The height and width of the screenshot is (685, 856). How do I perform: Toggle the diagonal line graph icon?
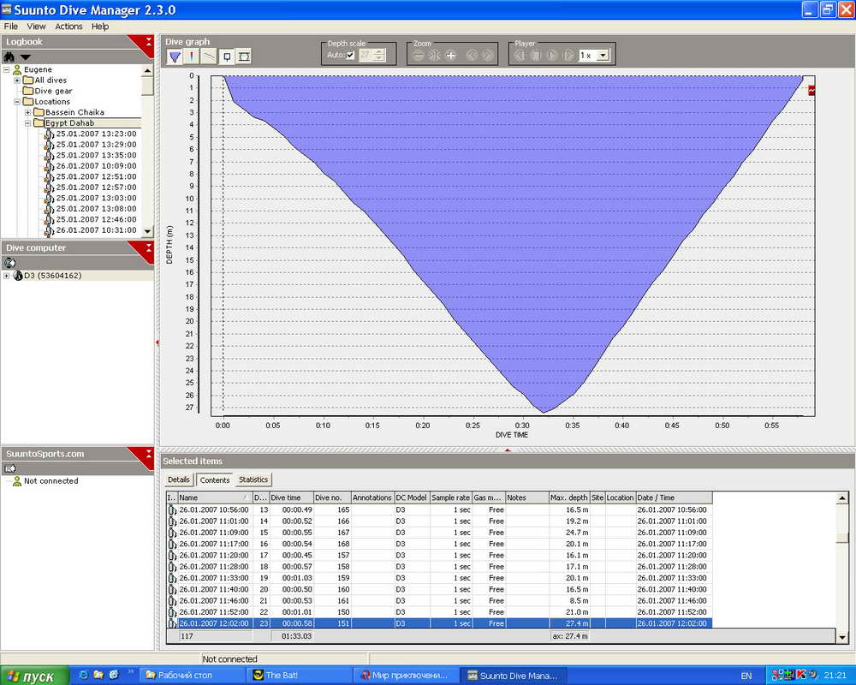[x=209, y=57]
